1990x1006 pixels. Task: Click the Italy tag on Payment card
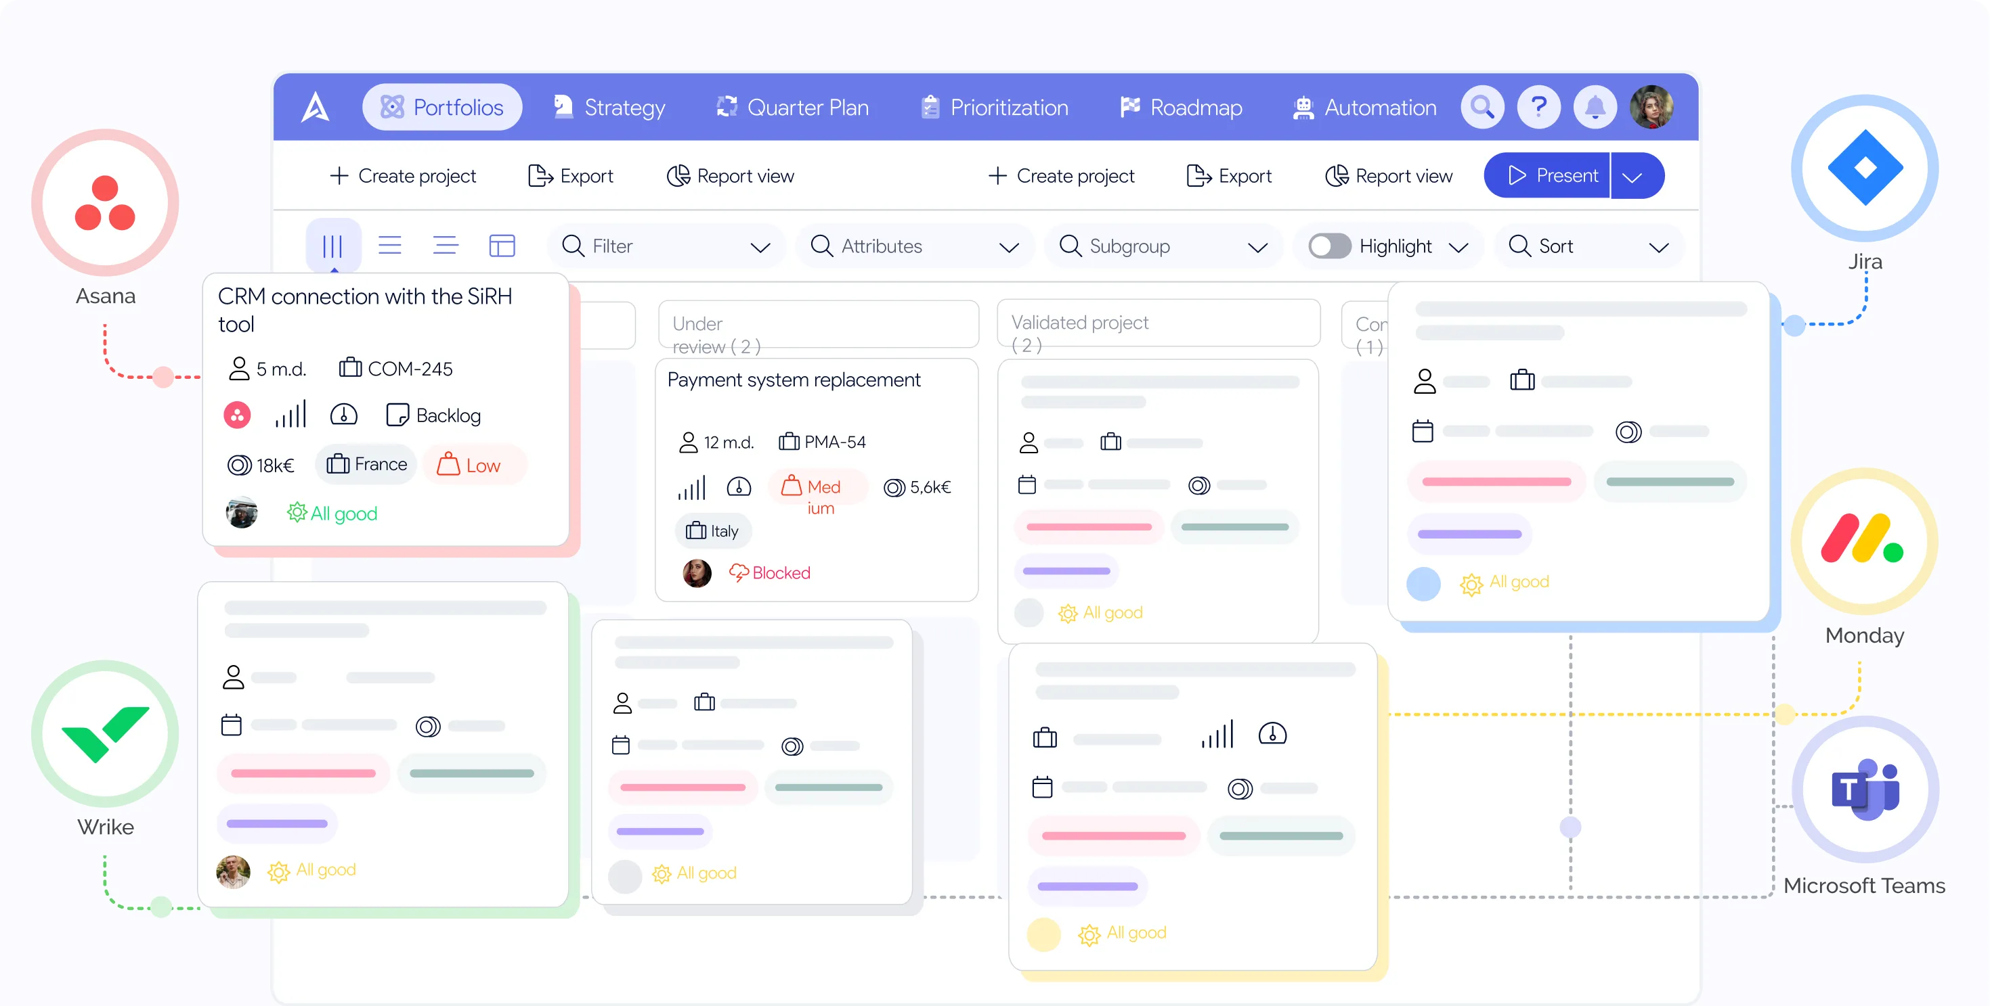click(x=713, y=530)
